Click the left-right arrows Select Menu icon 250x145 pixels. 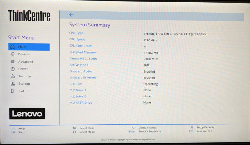[x=74, y=132]
